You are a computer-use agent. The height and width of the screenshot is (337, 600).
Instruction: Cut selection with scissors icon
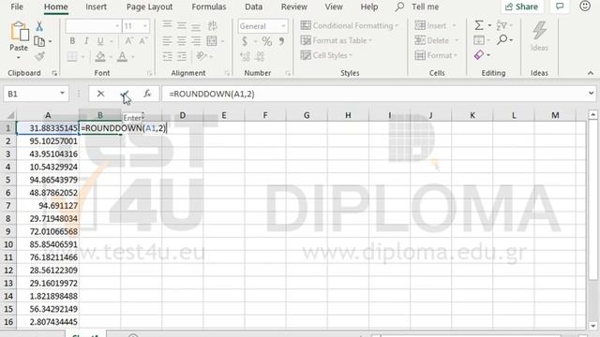tap(39, 26)
